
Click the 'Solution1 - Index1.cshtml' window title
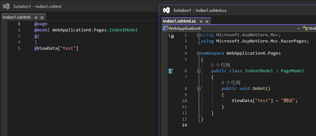tap(37, 7)
